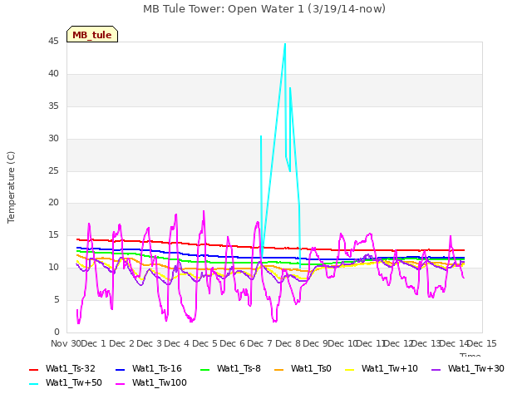Click the orange Wat1_Ts0 legend swatch

[279, 369]
